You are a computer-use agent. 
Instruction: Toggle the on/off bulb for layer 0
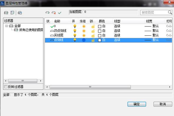point(75,26)
